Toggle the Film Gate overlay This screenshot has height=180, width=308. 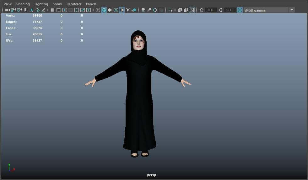[59, 10]
